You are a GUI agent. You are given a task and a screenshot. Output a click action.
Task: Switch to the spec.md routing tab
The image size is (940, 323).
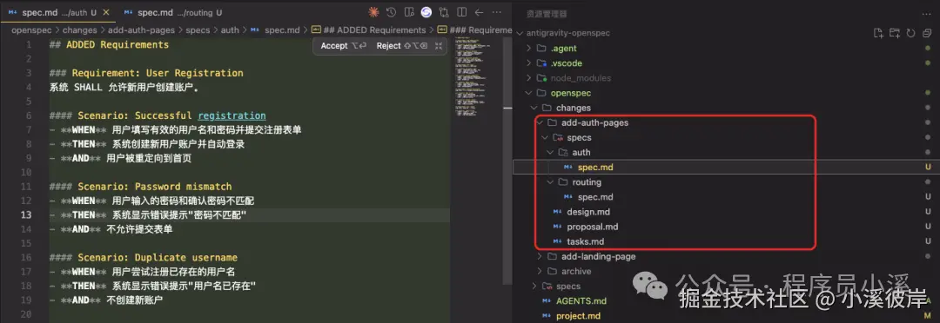tap(172, 12)
